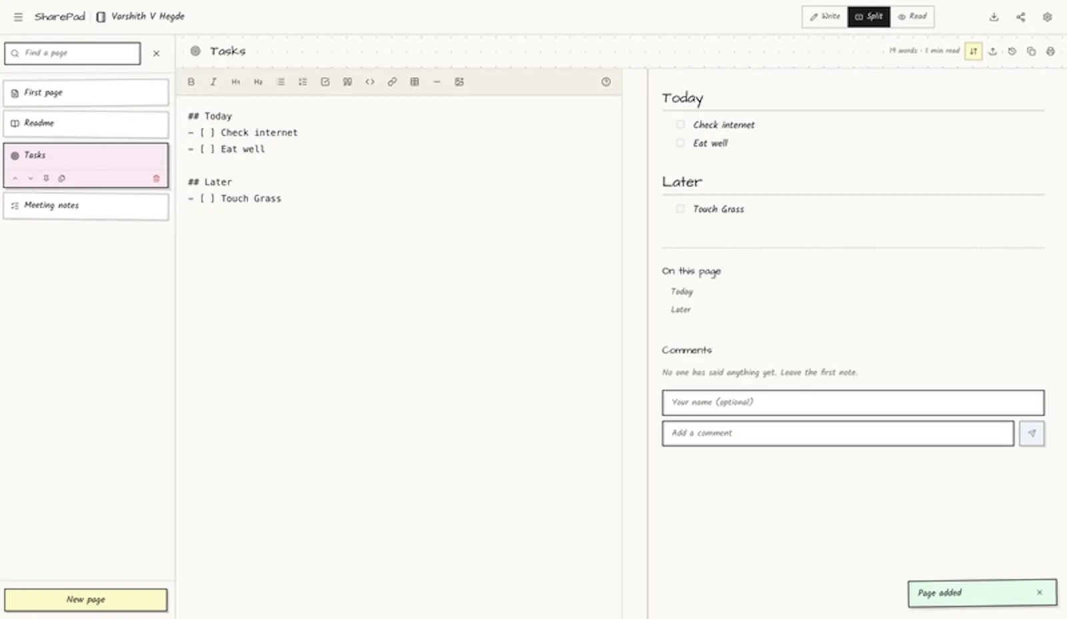Screen dimensions: 1067x619
Task: Insert a code block
Action: [369, 82]
